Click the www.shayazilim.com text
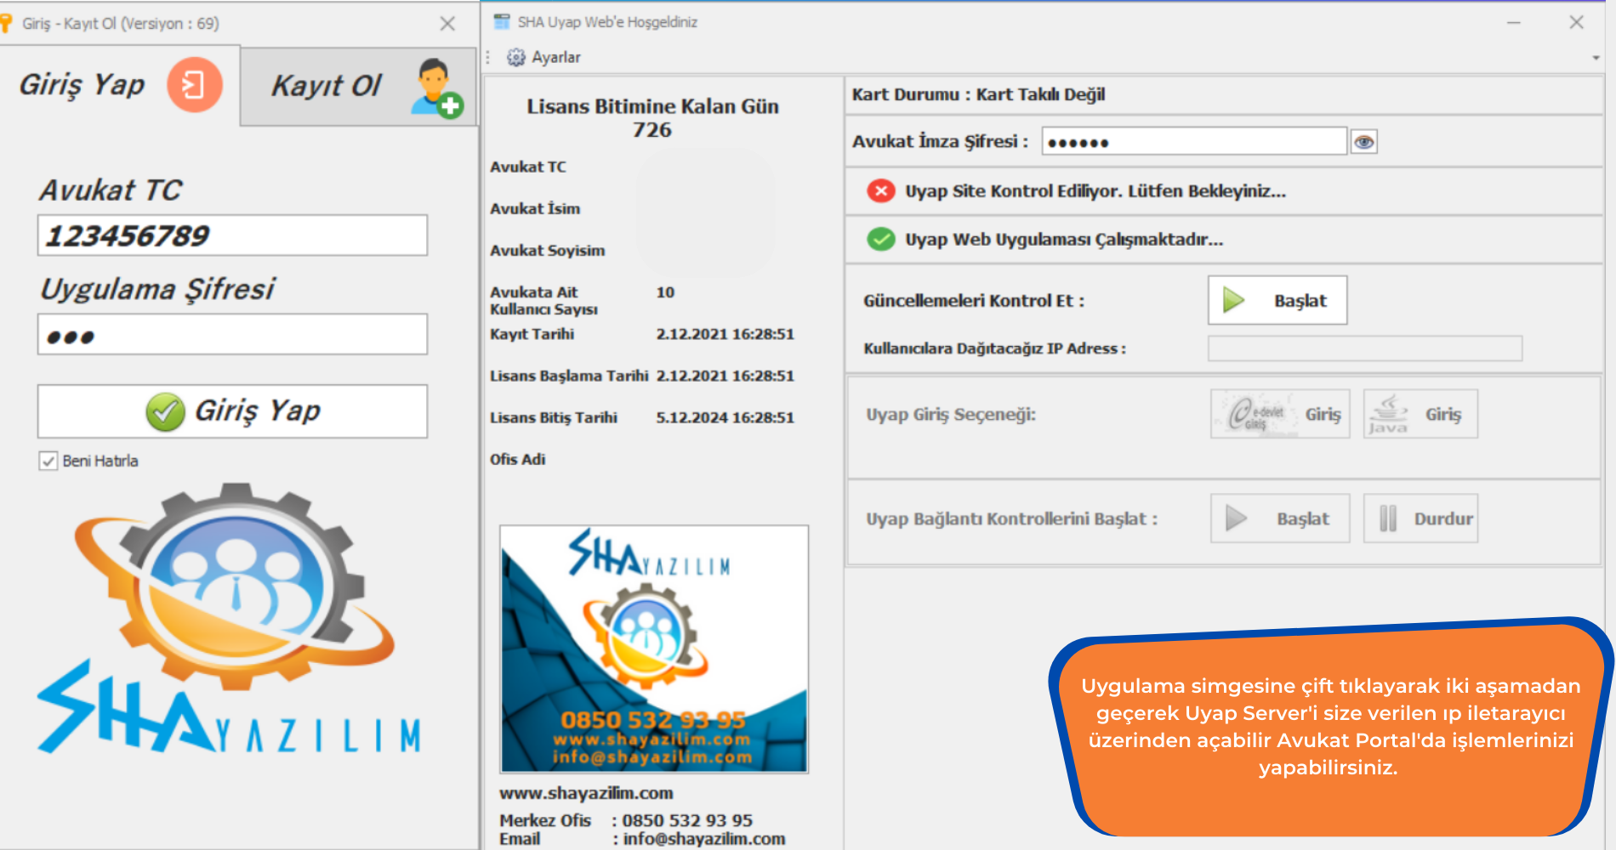The image size is (1616, 850). pos(586,793)
